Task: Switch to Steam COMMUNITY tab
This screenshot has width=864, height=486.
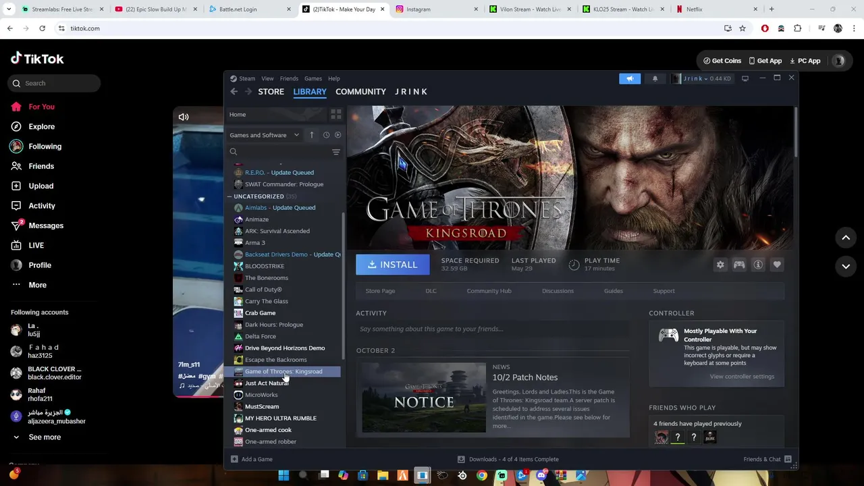Action: pyautogui.click(x=360, y=92)
